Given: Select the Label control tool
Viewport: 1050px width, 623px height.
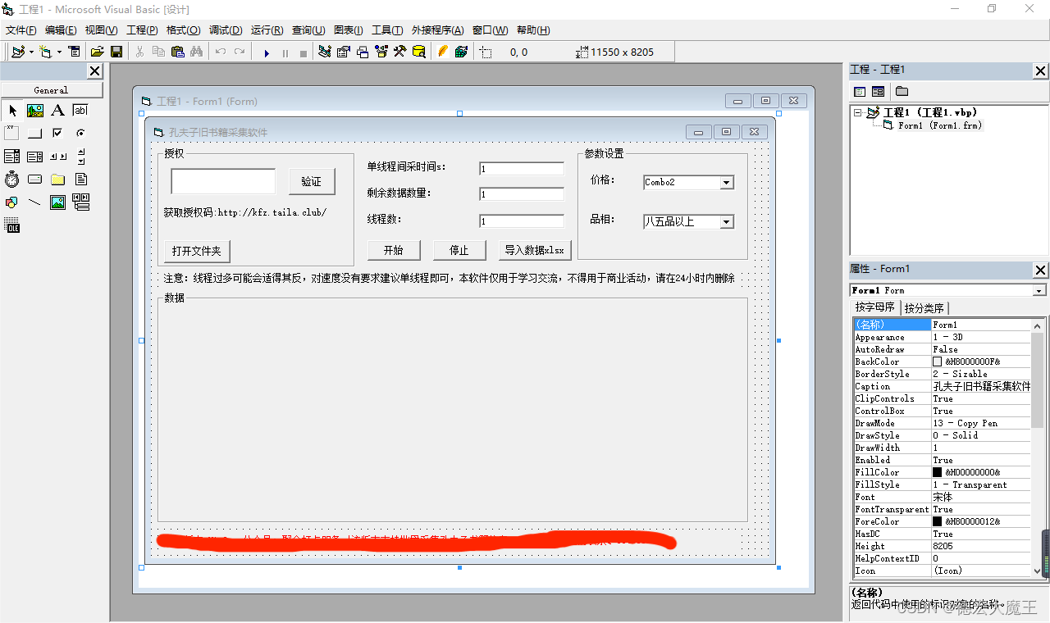Looking at the screenshot, I should click(57, 111).
